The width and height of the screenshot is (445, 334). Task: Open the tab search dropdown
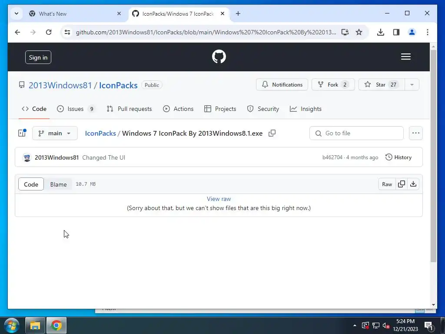coord(17,13)
